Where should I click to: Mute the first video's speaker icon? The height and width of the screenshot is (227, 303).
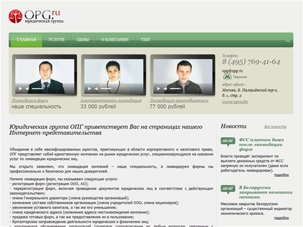pos(27,88)
